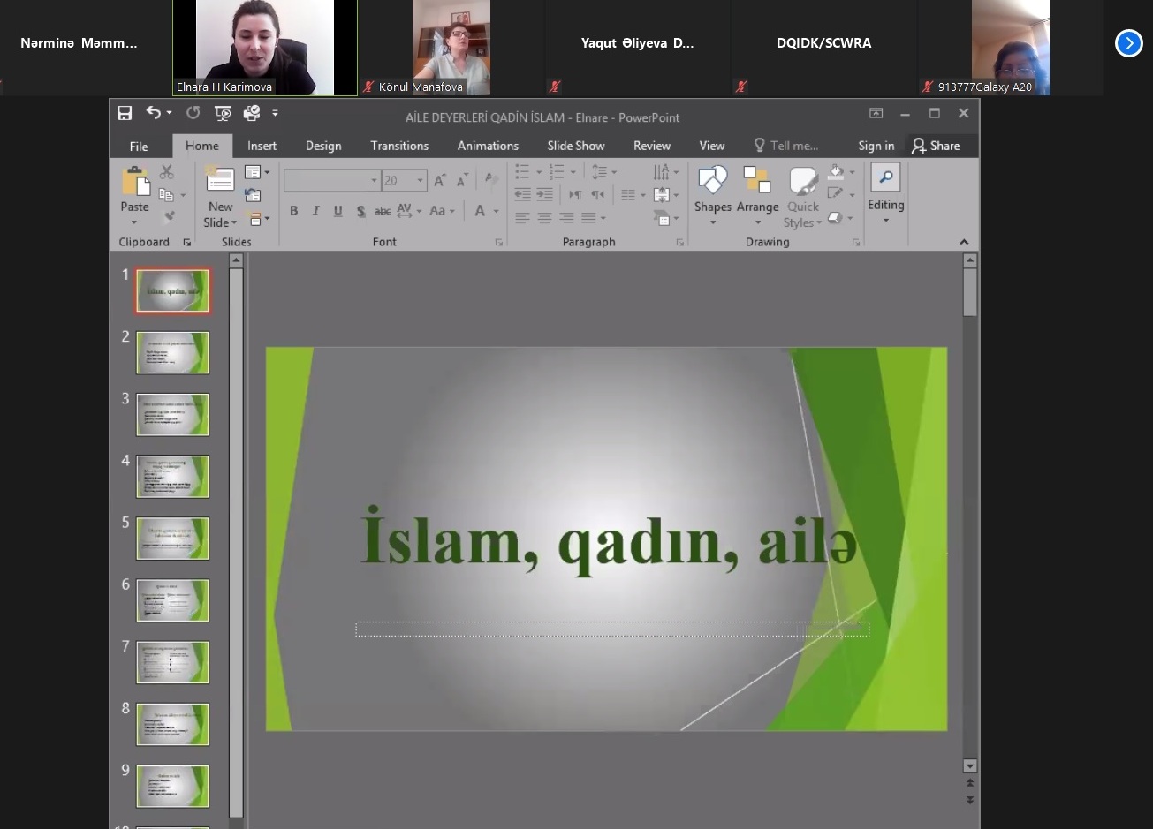Select slide 5 thumbnail
Image resolution: width=1153 pixels, height=829 pixels.
pyautogui.click(x=172, y=539)
